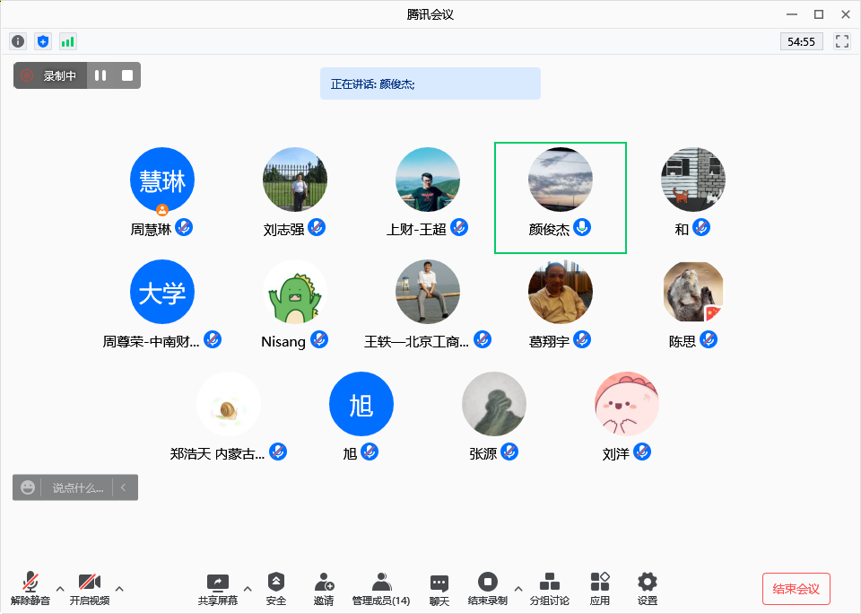Unmute with 解除静音 microphone button

click(x=30, y=588)
